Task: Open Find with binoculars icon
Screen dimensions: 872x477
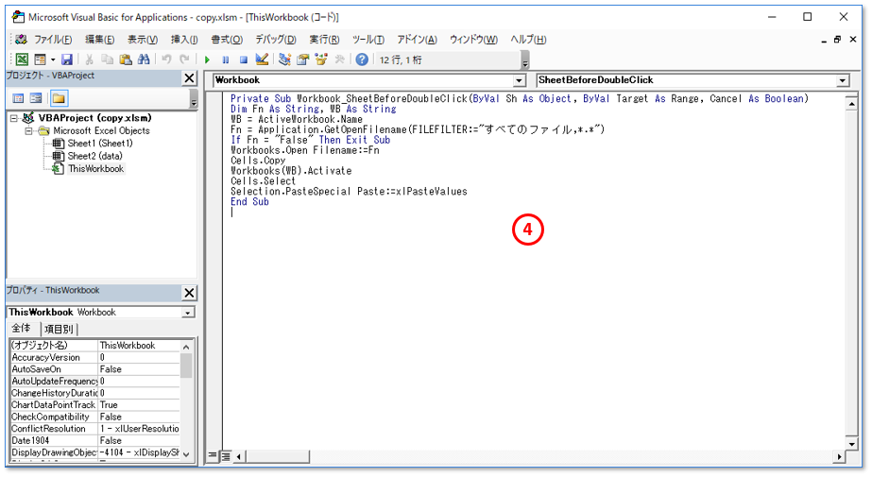Action: (144, 60)
